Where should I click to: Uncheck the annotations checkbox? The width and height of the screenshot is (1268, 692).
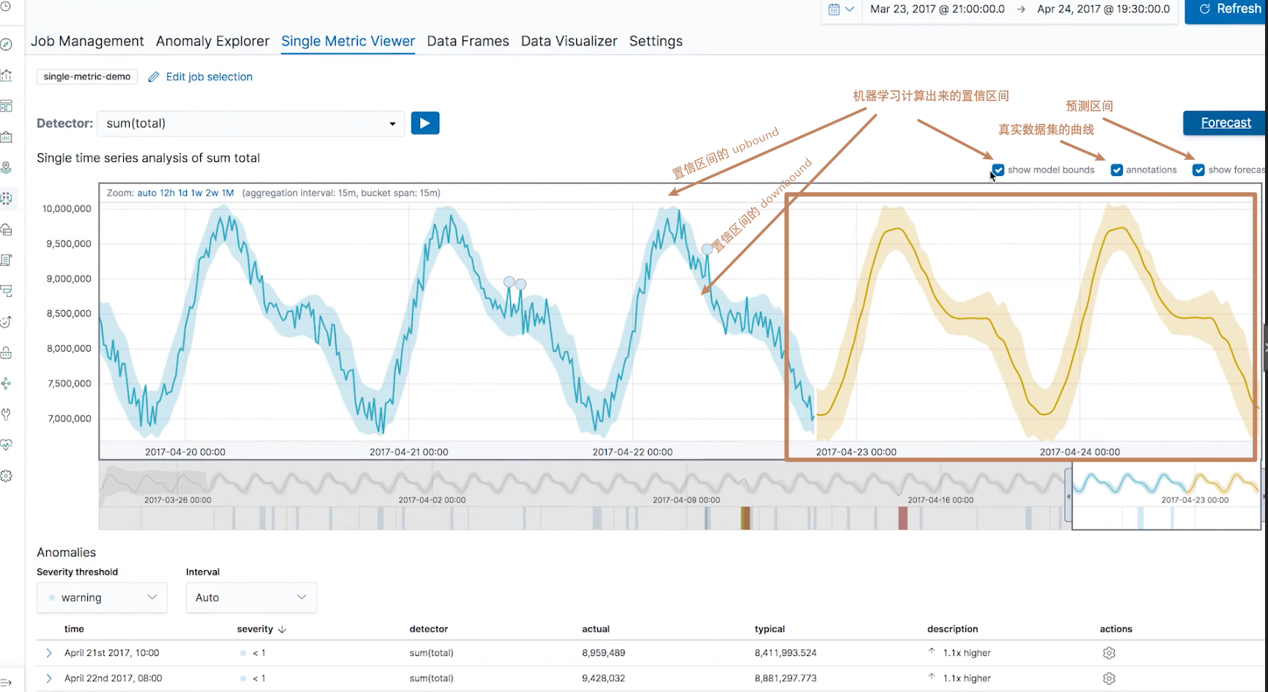pos(1117,170)
